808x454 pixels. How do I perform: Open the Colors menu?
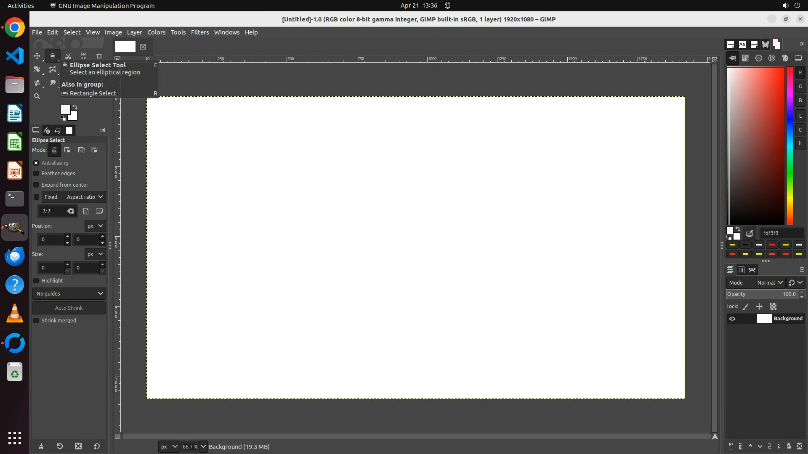(x=156, y=32)
